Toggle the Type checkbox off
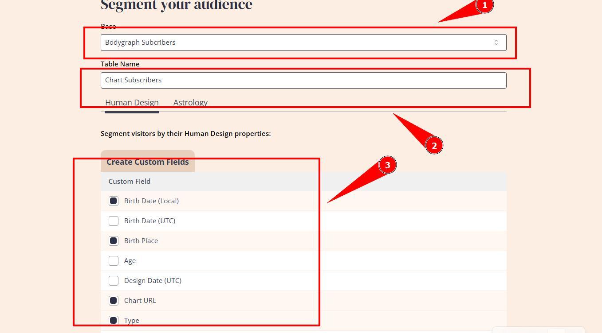 point(114,320)
